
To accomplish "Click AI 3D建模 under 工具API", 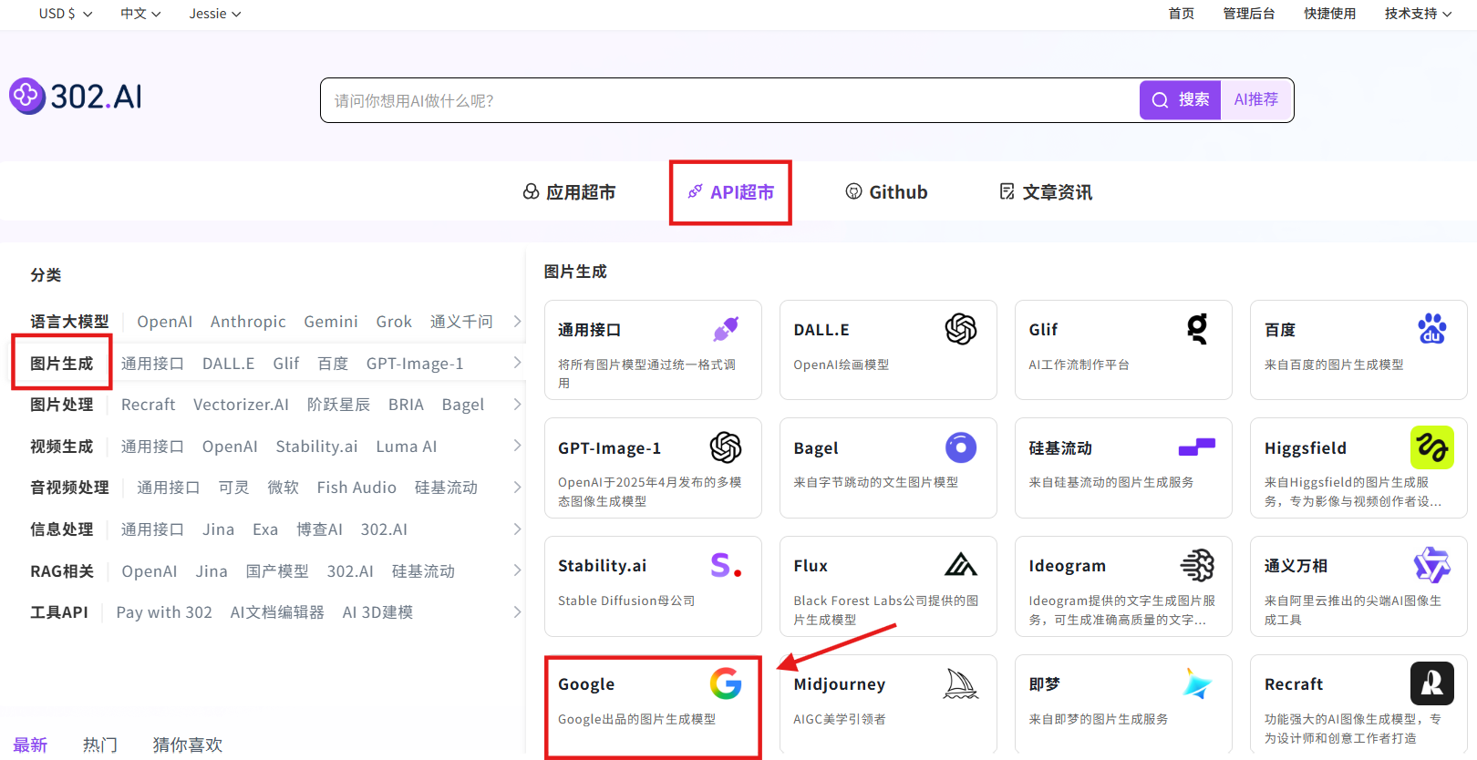I will click(377, 611).
